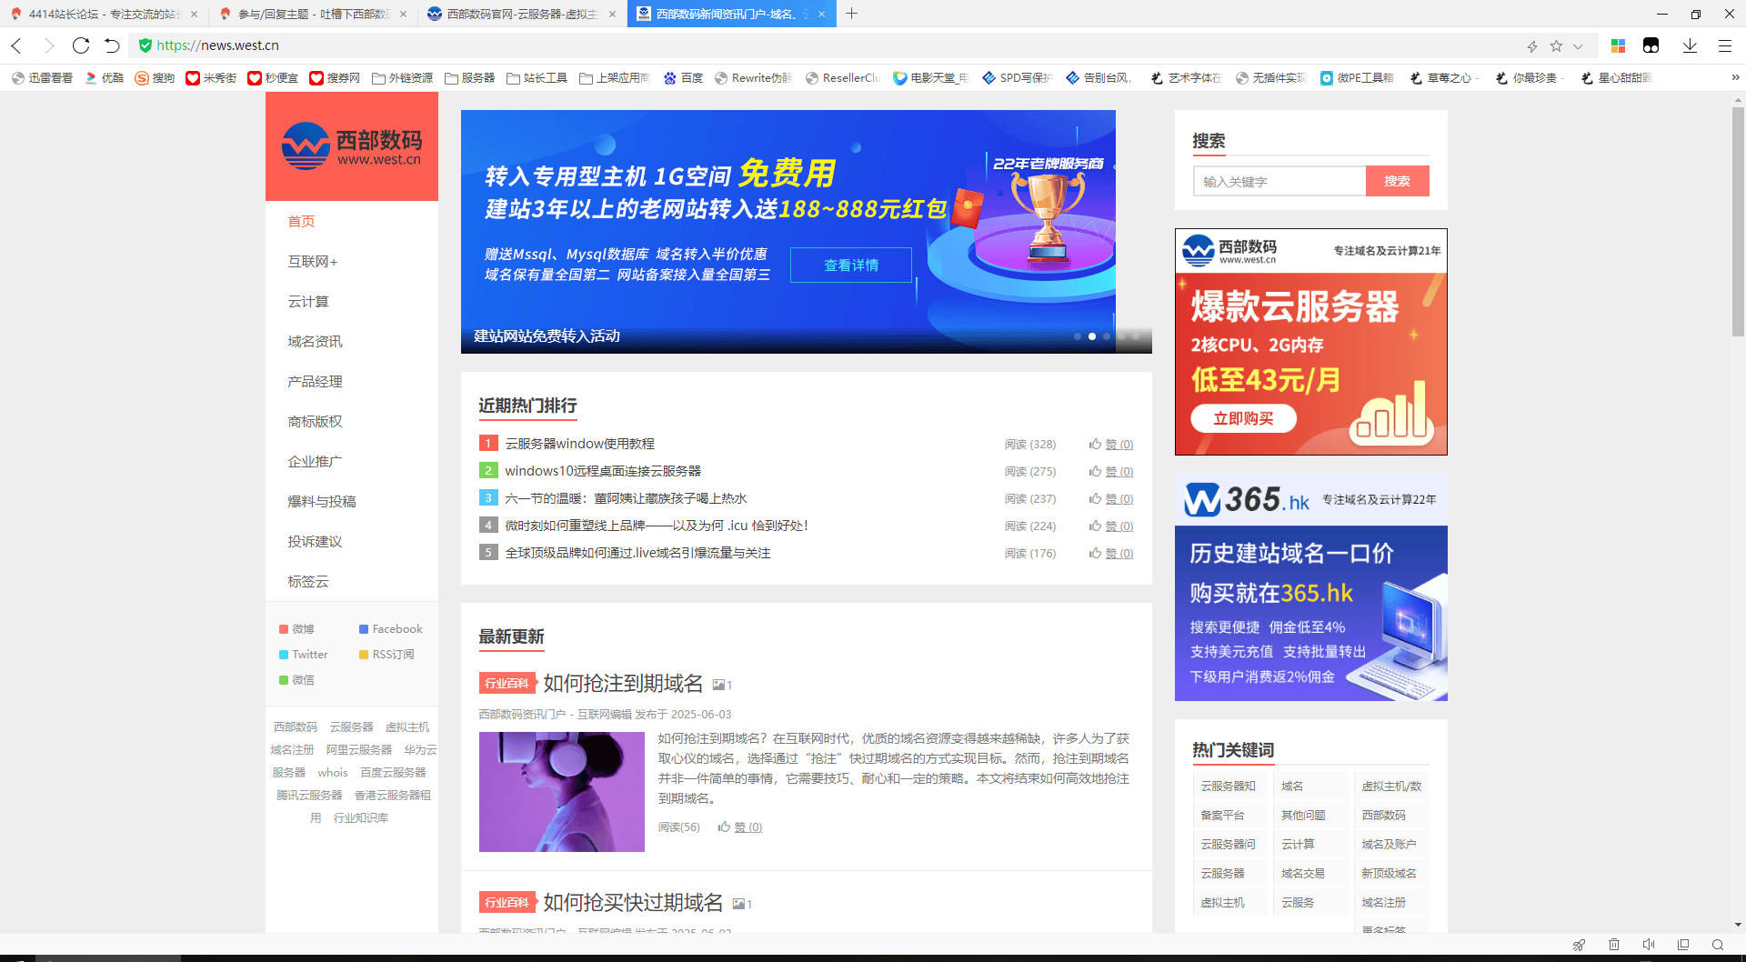
Task: Select 首页 in the left navigation
Action: click(x=301, y=221)
